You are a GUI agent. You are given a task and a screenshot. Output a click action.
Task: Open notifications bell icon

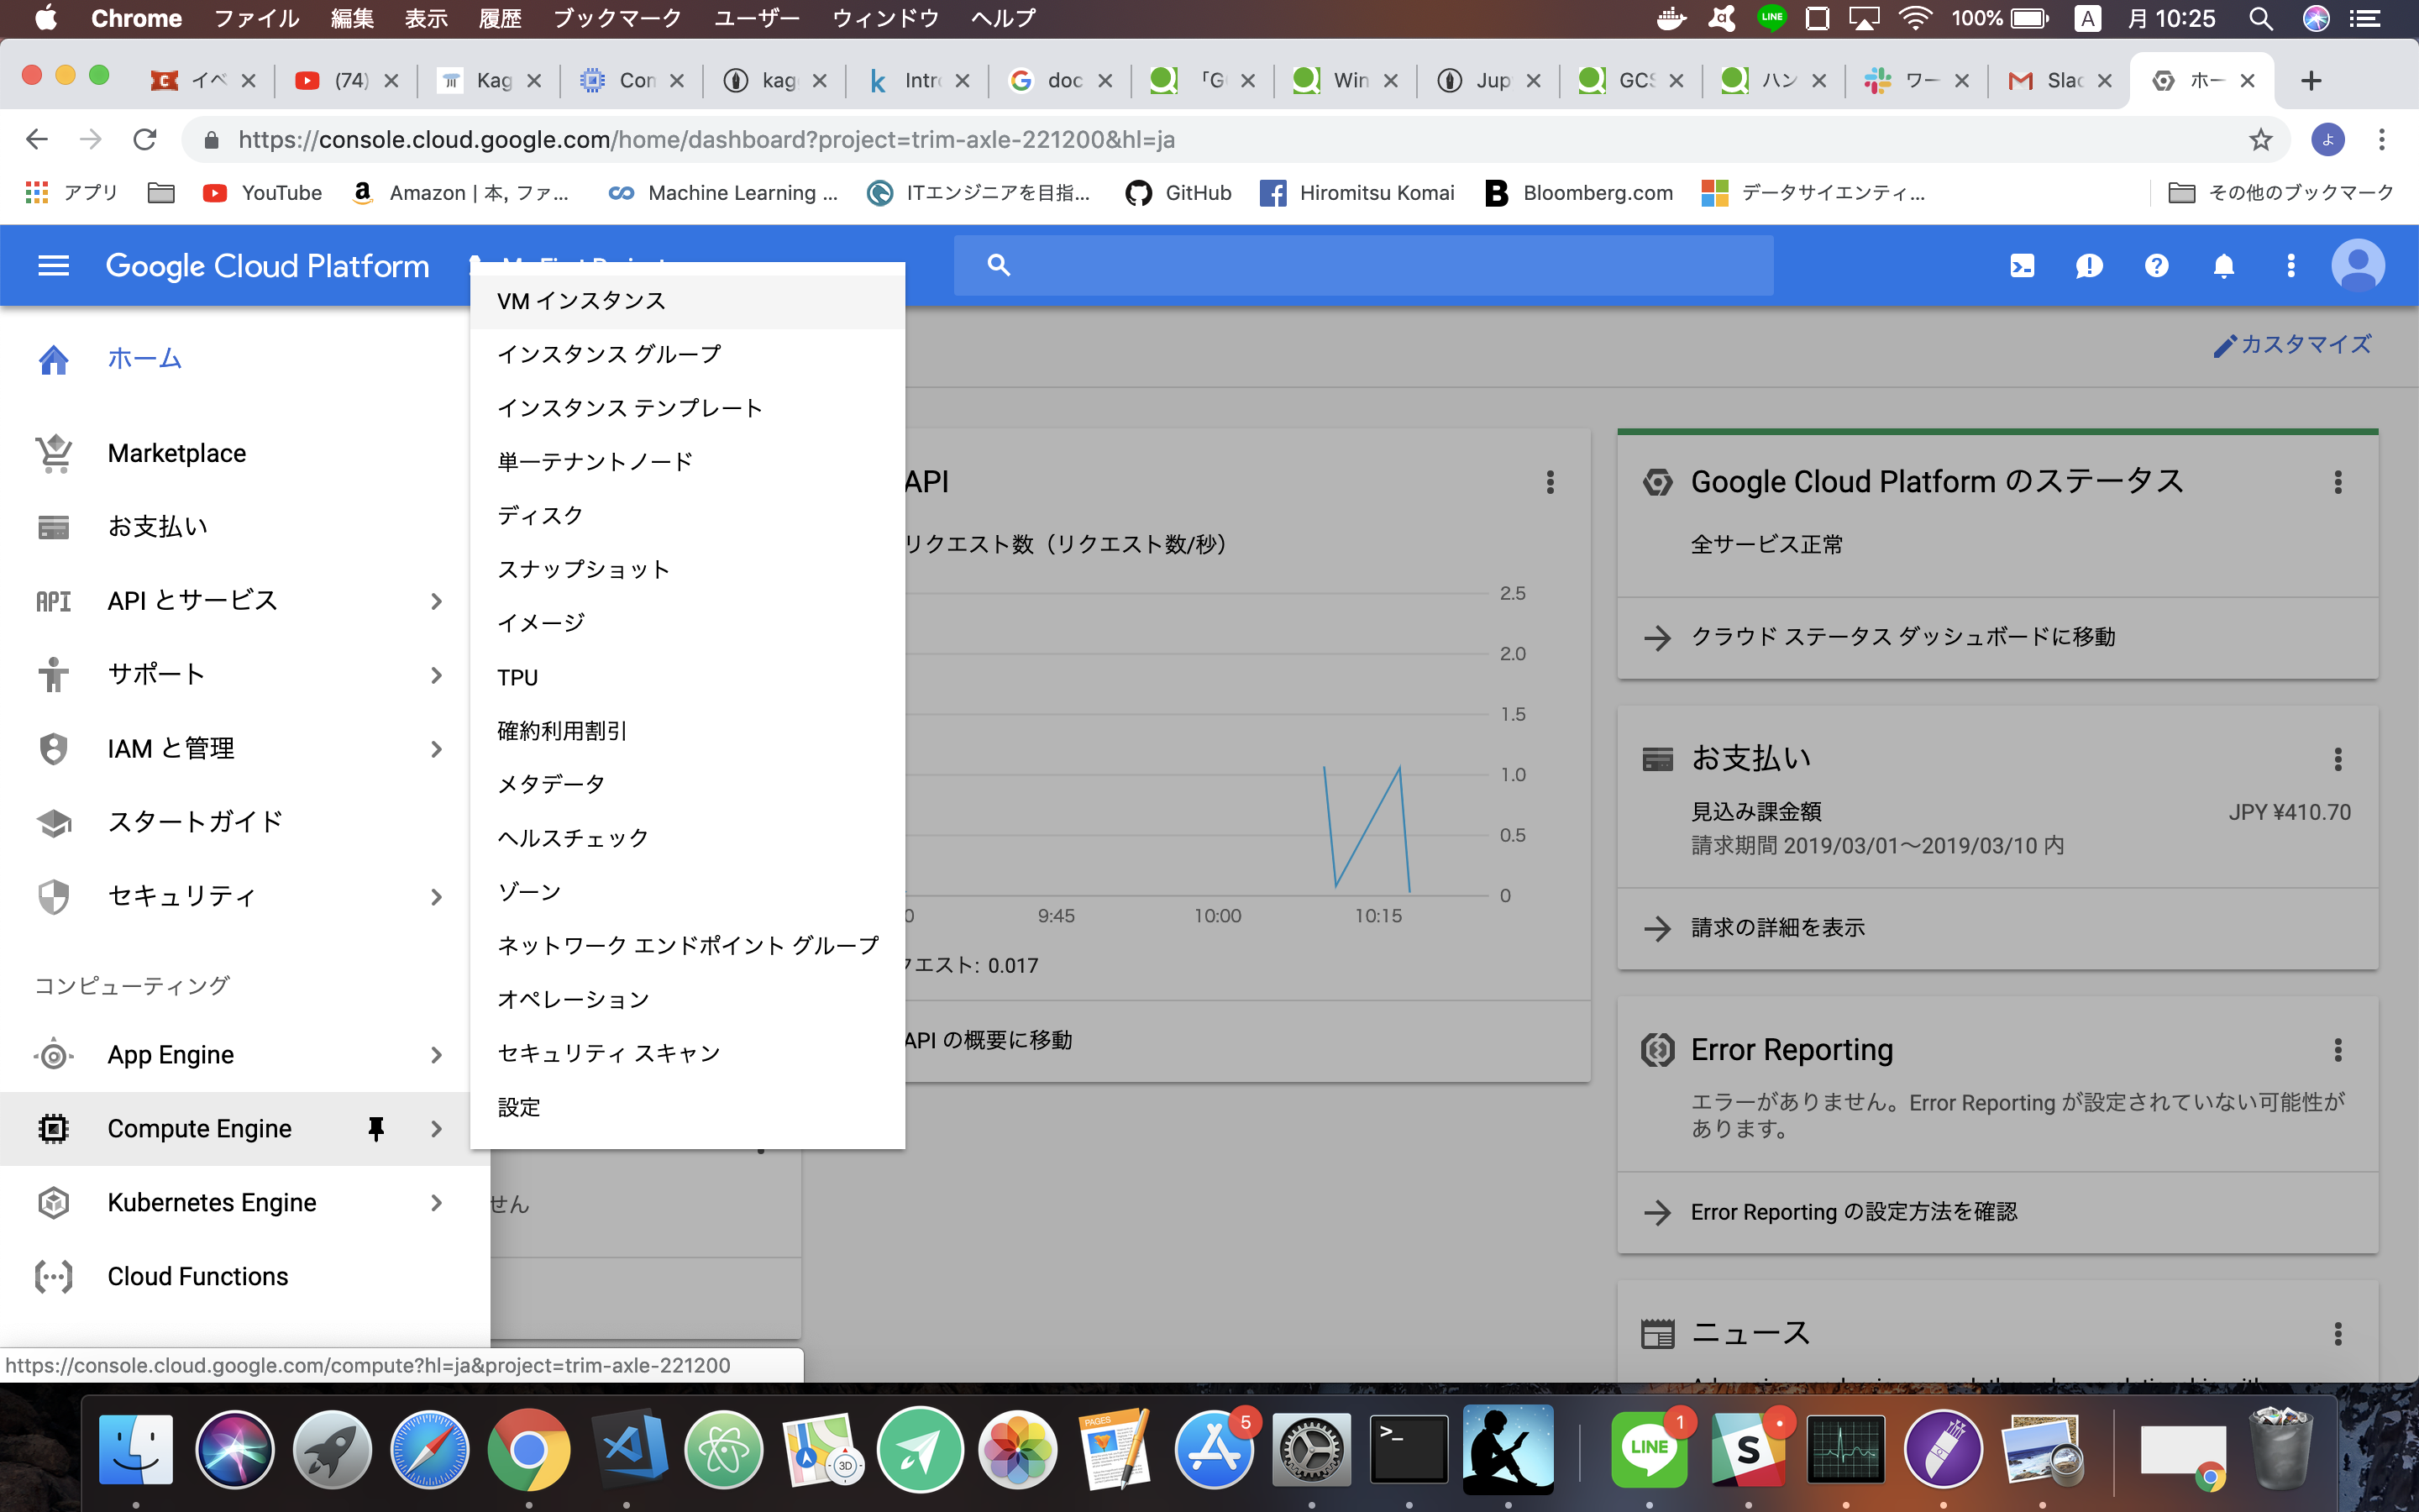[x=2223, y=265]
